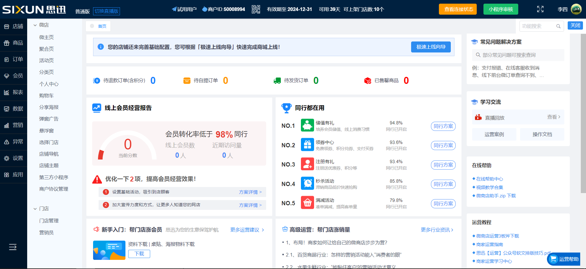
Task: Click the 储值有礼 piggy bank icon
Action: click(x=307, y=125)
